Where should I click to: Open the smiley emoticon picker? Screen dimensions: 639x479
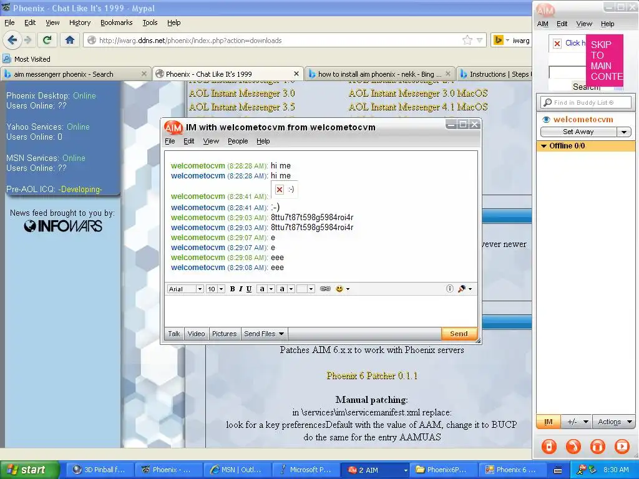(339, 289)
